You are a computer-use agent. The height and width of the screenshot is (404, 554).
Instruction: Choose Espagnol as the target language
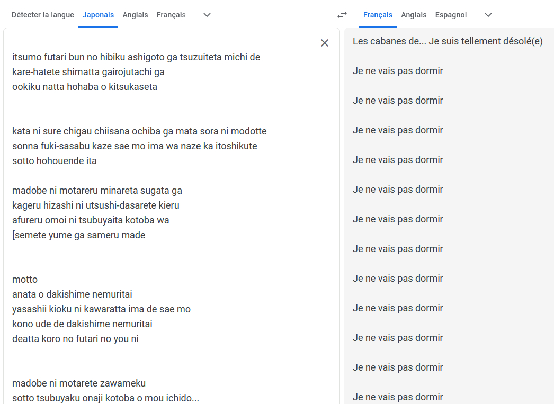click(451, 15)
